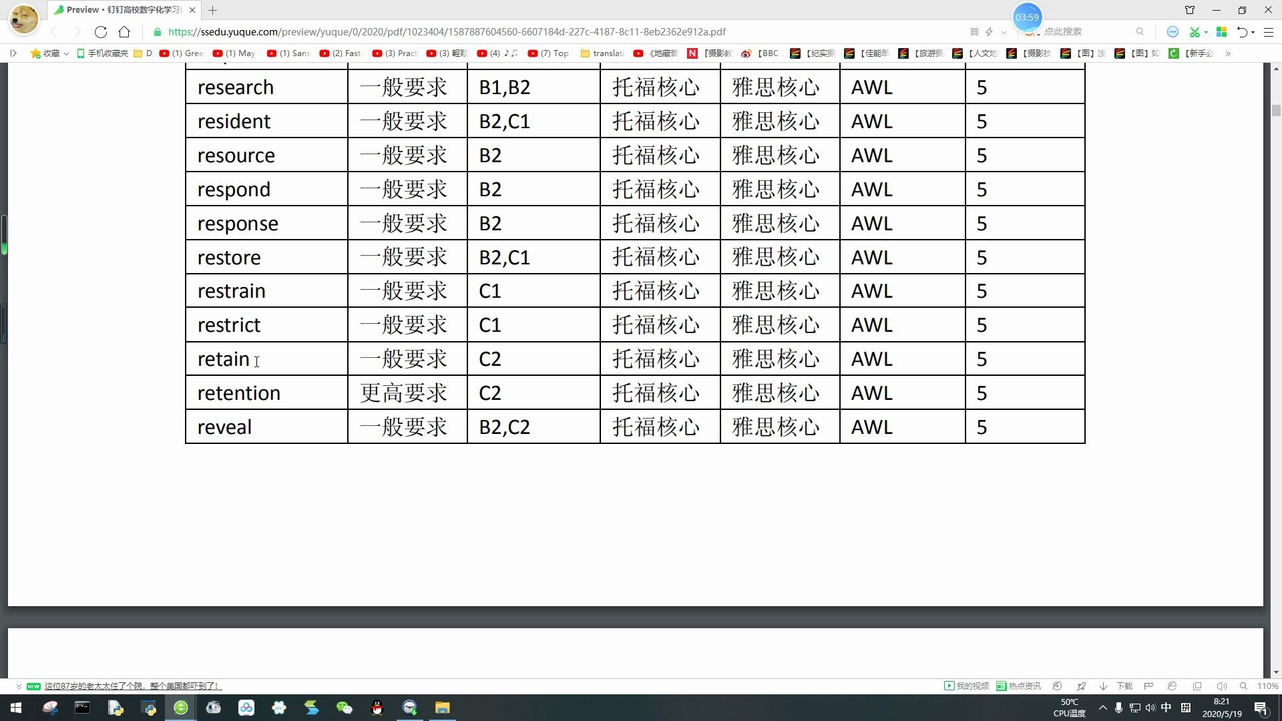Open the green scissors screenshot tool
This screenshot has width=1282, height=721.
1195,31
